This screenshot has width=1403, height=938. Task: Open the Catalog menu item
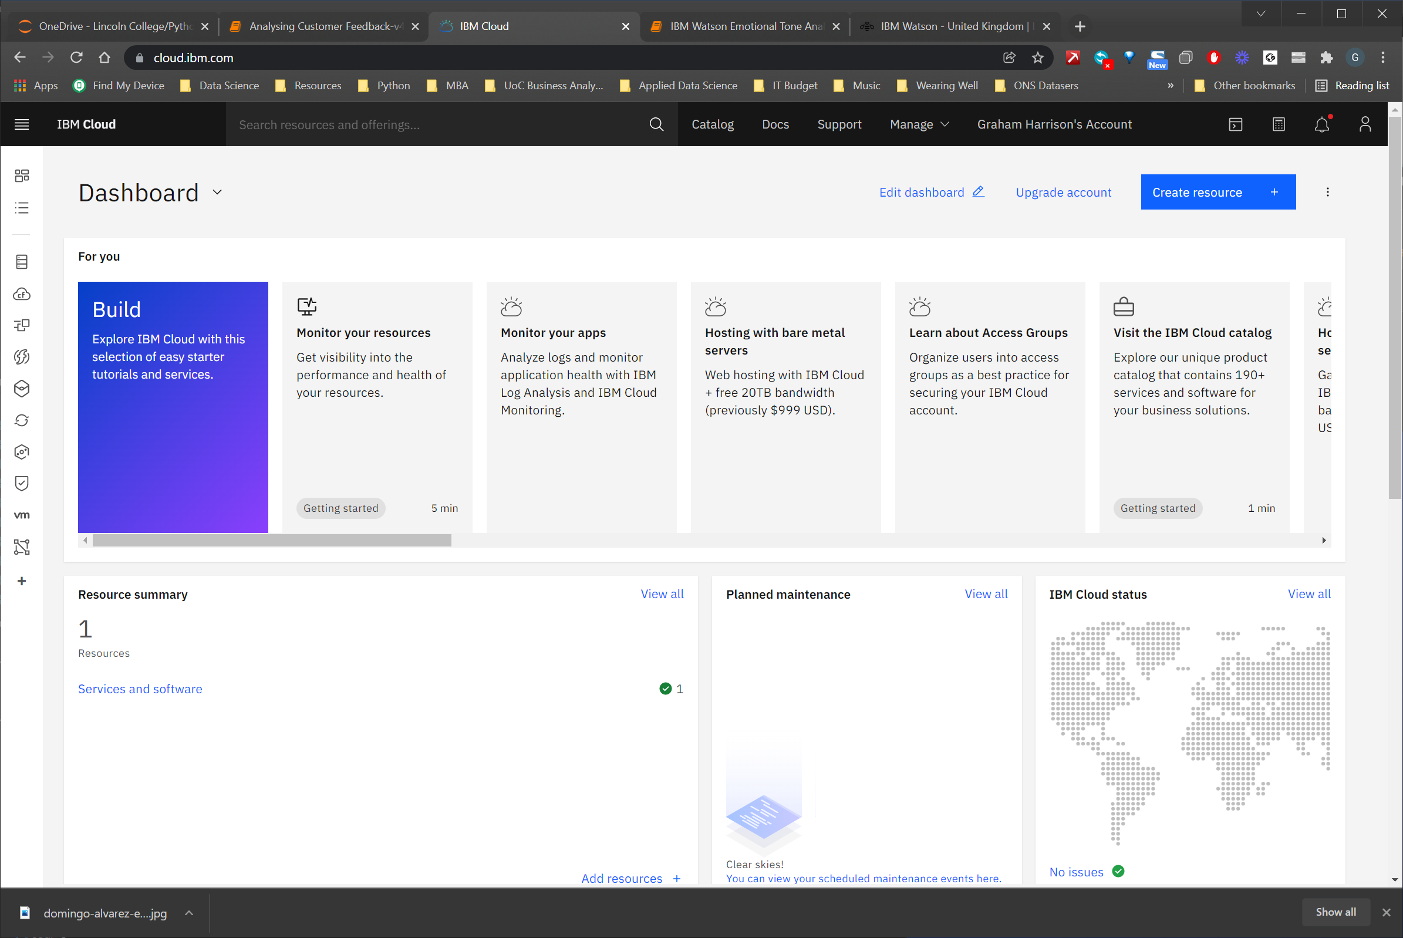[x=712, y=124]
